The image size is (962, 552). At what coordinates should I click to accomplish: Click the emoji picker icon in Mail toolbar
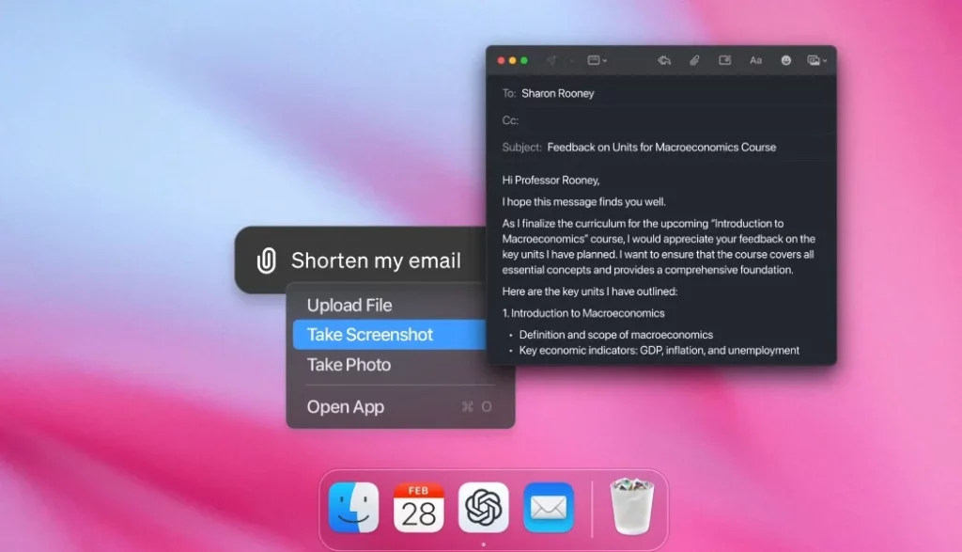point(786,59)
